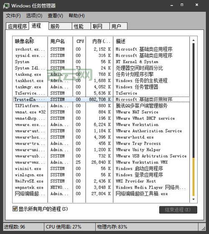Select the 进程 tab
This screenshot has width=209, height=234.
coord(38,26)
